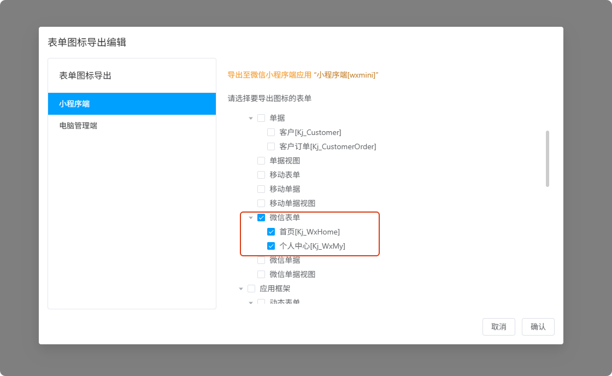Click the form tree vertical scrollbar
This screenshot has width=612, height=376.
coord(548,158)
